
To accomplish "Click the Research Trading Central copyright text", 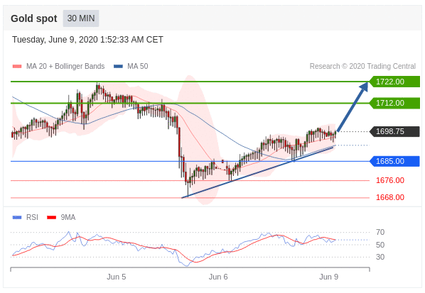I will (362, 66).
